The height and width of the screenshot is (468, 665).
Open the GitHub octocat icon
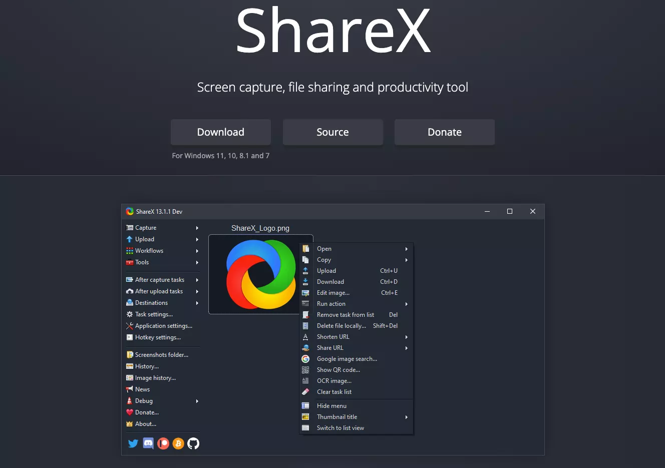[x=193, y=443]
